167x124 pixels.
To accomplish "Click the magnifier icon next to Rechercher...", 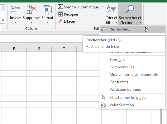I will tap(103, 29).
